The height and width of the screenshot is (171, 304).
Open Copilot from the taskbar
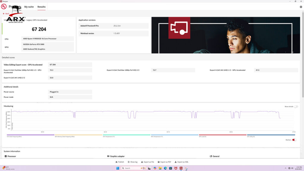(155, 168)
